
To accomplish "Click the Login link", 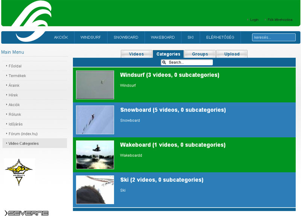I will pyautogui.click(x=254, y=20).
